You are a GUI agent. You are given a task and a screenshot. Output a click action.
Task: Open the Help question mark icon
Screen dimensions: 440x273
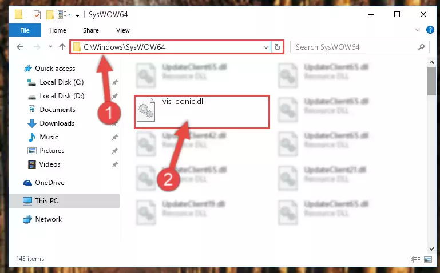point(430,30)
